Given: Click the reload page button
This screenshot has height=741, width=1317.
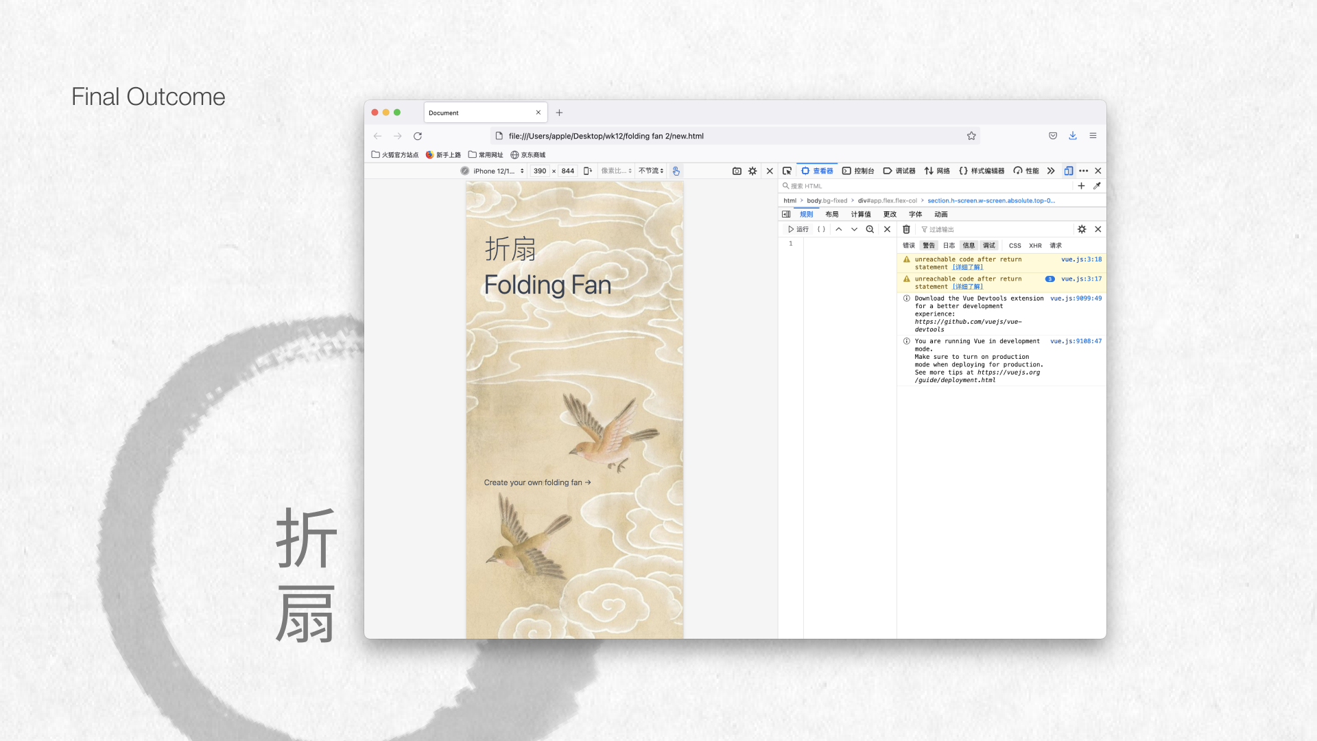Looking at the screenshot, I should [418, 136].
